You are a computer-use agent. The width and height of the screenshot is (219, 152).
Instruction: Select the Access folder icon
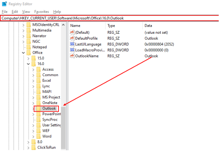pos(39,69)
